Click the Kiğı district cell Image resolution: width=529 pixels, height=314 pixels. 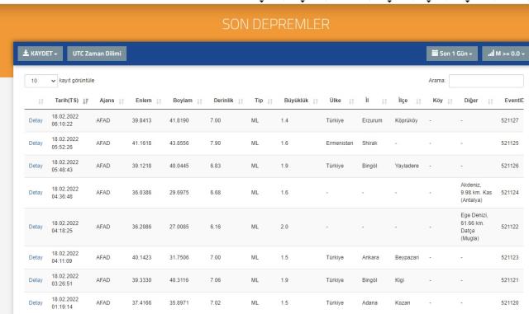(399, 280)
